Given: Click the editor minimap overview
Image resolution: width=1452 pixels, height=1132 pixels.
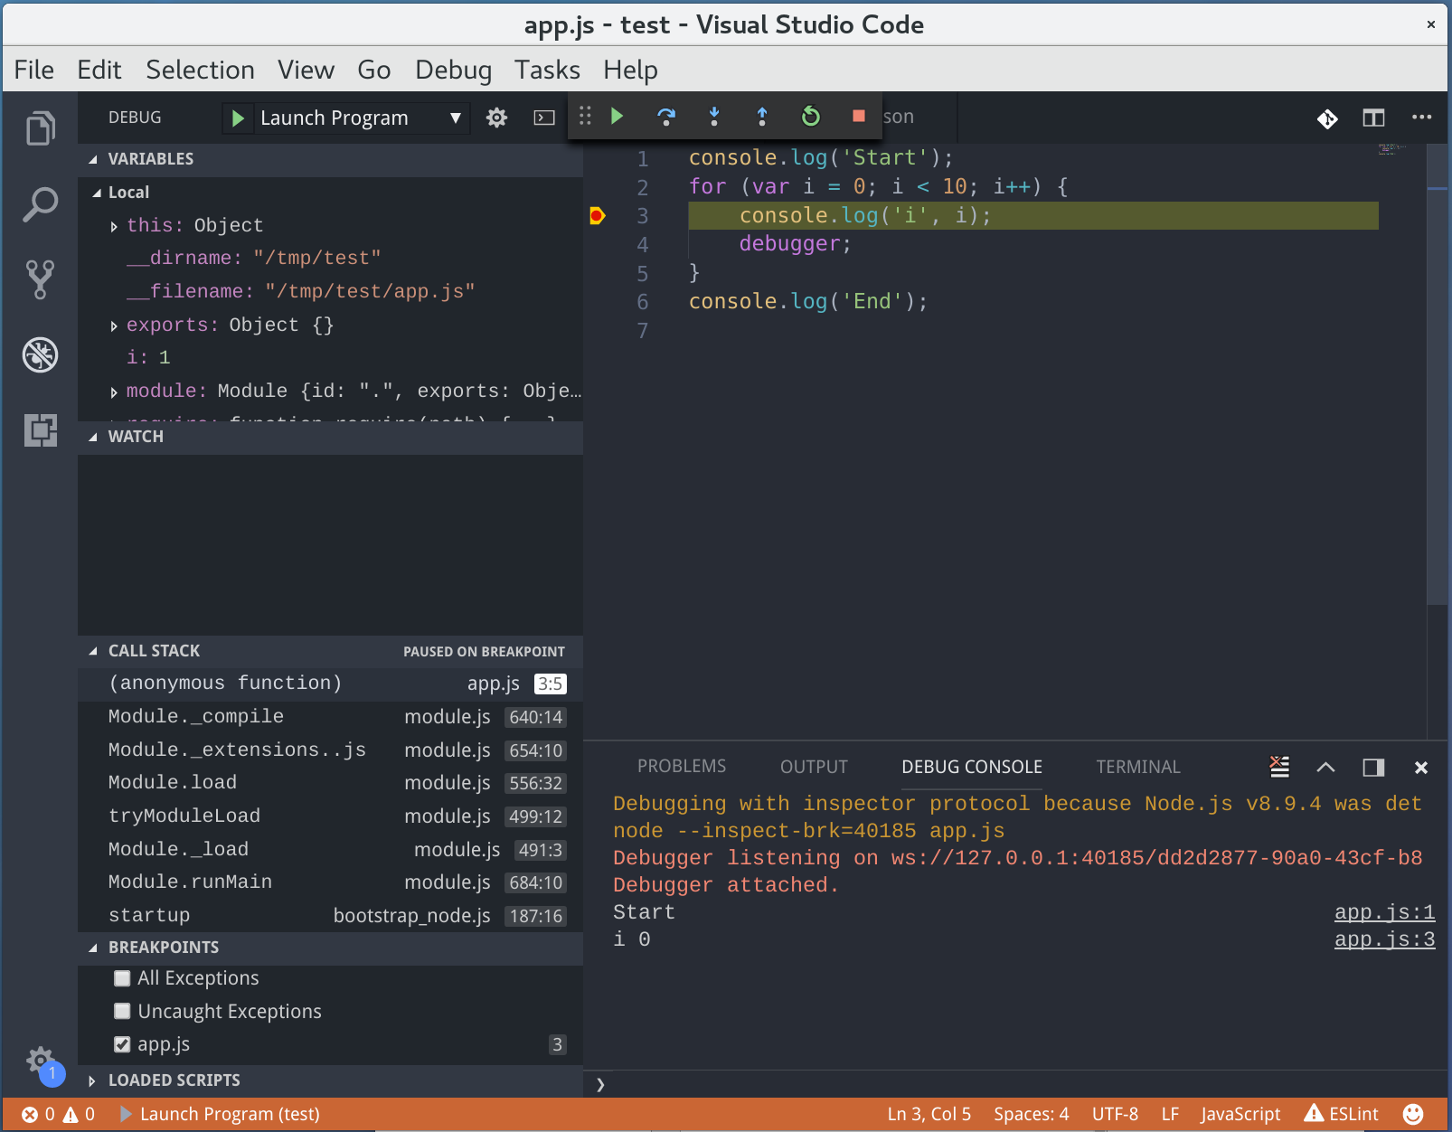Looking at the screenshot, I should coord(1392,149).
